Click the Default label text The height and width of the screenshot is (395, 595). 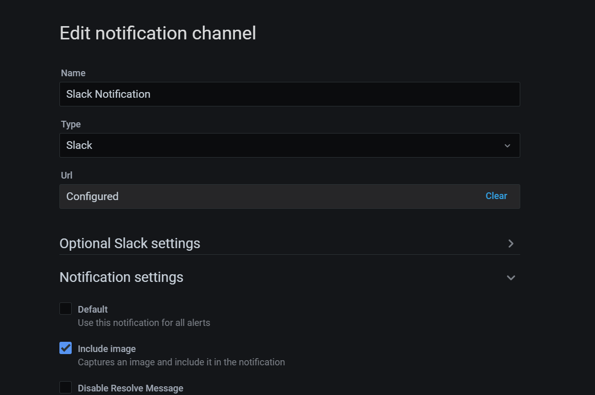coord(93,309)
